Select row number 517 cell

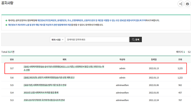(12, 68)
